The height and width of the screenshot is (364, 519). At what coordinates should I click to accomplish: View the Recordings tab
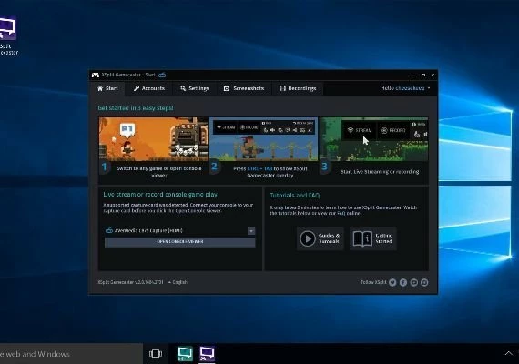(x=298, y=88)
